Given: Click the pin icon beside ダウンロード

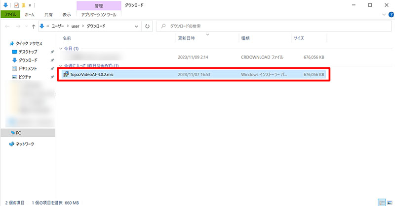Looking at the screenshot, I should tap(52, 60).
